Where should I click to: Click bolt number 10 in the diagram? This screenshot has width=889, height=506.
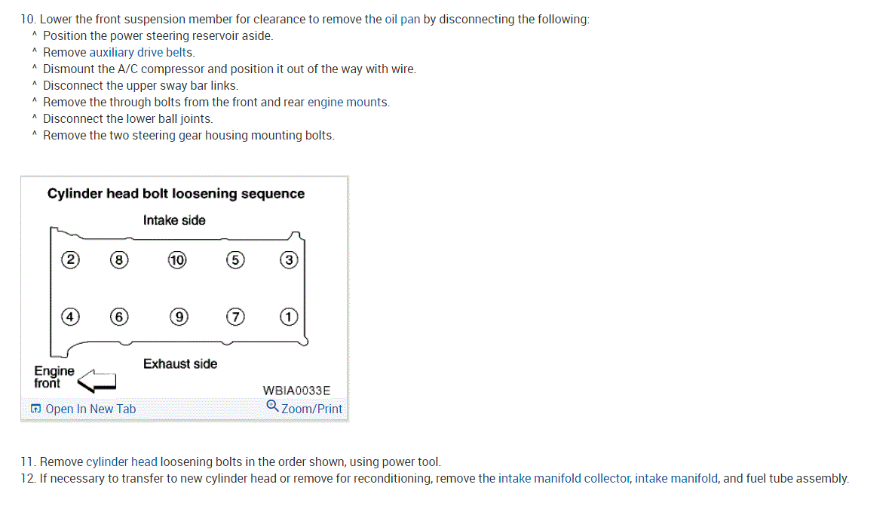176,260
